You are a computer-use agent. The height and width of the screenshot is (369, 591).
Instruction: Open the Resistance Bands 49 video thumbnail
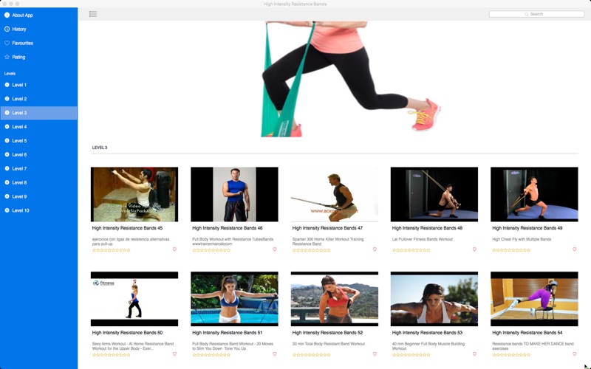(x=534, y=194)
